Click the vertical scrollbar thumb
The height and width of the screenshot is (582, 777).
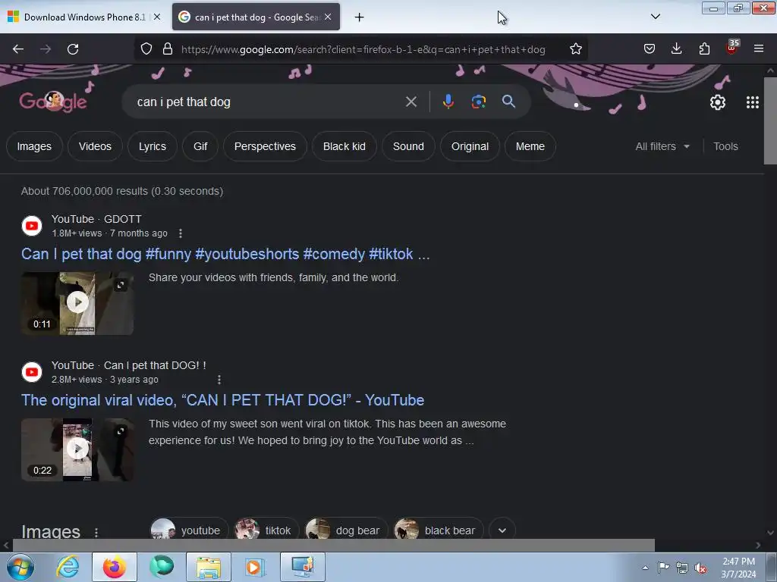click(770, 120)
